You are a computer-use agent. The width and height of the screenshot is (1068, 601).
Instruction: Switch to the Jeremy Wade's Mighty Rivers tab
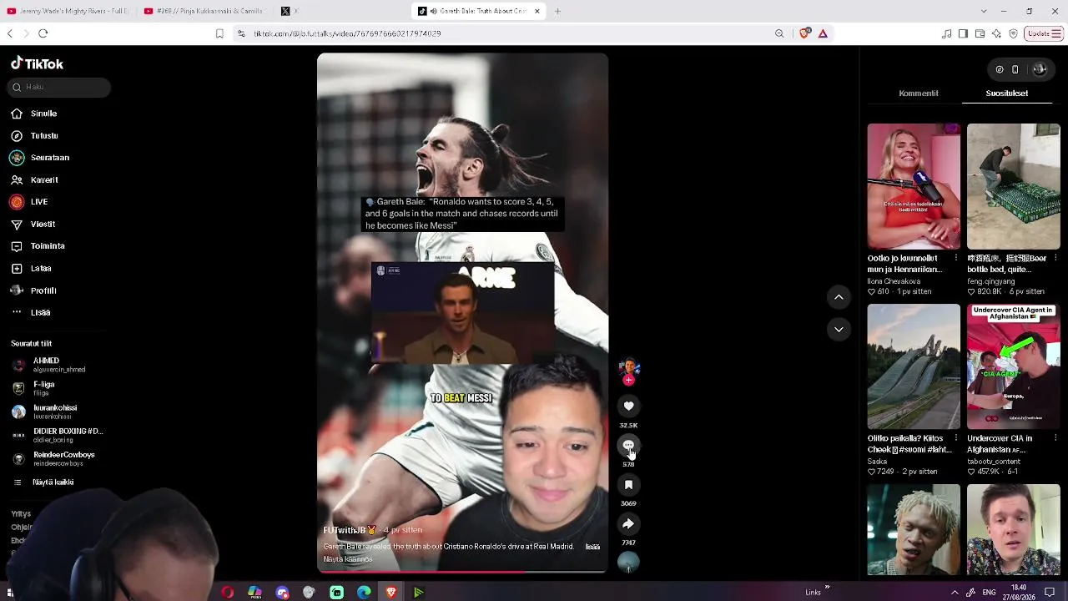point(68,11)
